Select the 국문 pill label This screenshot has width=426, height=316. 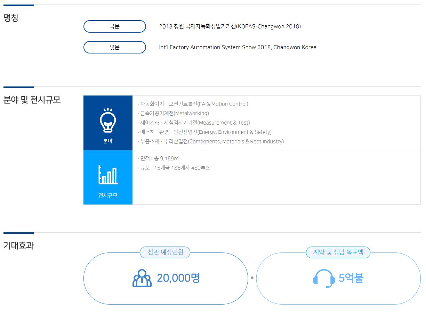coord(114,26)
